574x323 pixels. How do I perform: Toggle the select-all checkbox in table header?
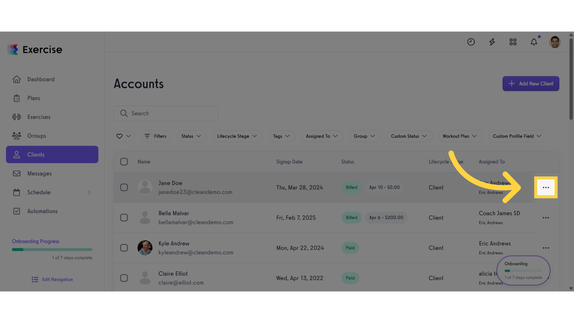click(x=124, y=162)
